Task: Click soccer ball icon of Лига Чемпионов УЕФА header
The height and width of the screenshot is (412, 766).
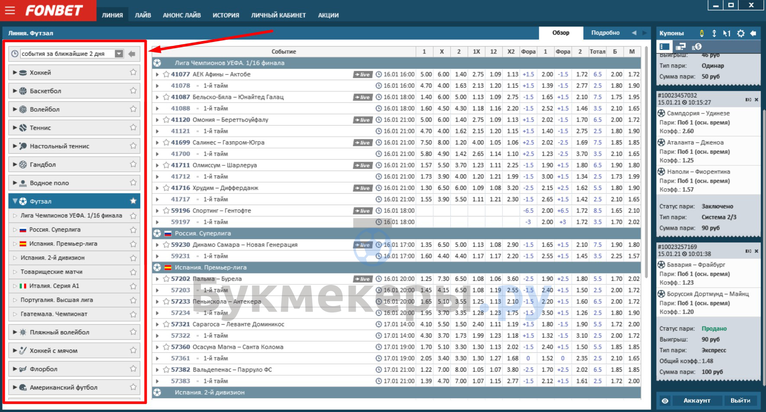Action: [x=157, y=63]
